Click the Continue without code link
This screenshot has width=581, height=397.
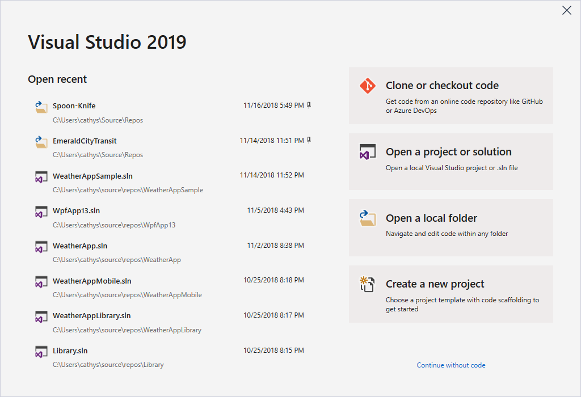(x=451, y=365)
